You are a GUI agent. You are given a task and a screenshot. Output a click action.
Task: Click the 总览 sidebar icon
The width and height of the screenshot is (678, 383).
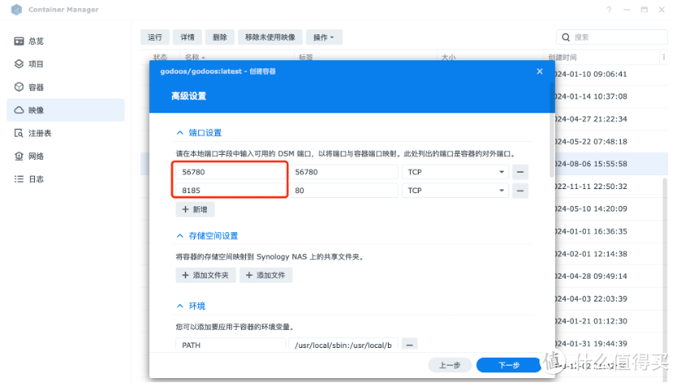click(x=19, y=41)
